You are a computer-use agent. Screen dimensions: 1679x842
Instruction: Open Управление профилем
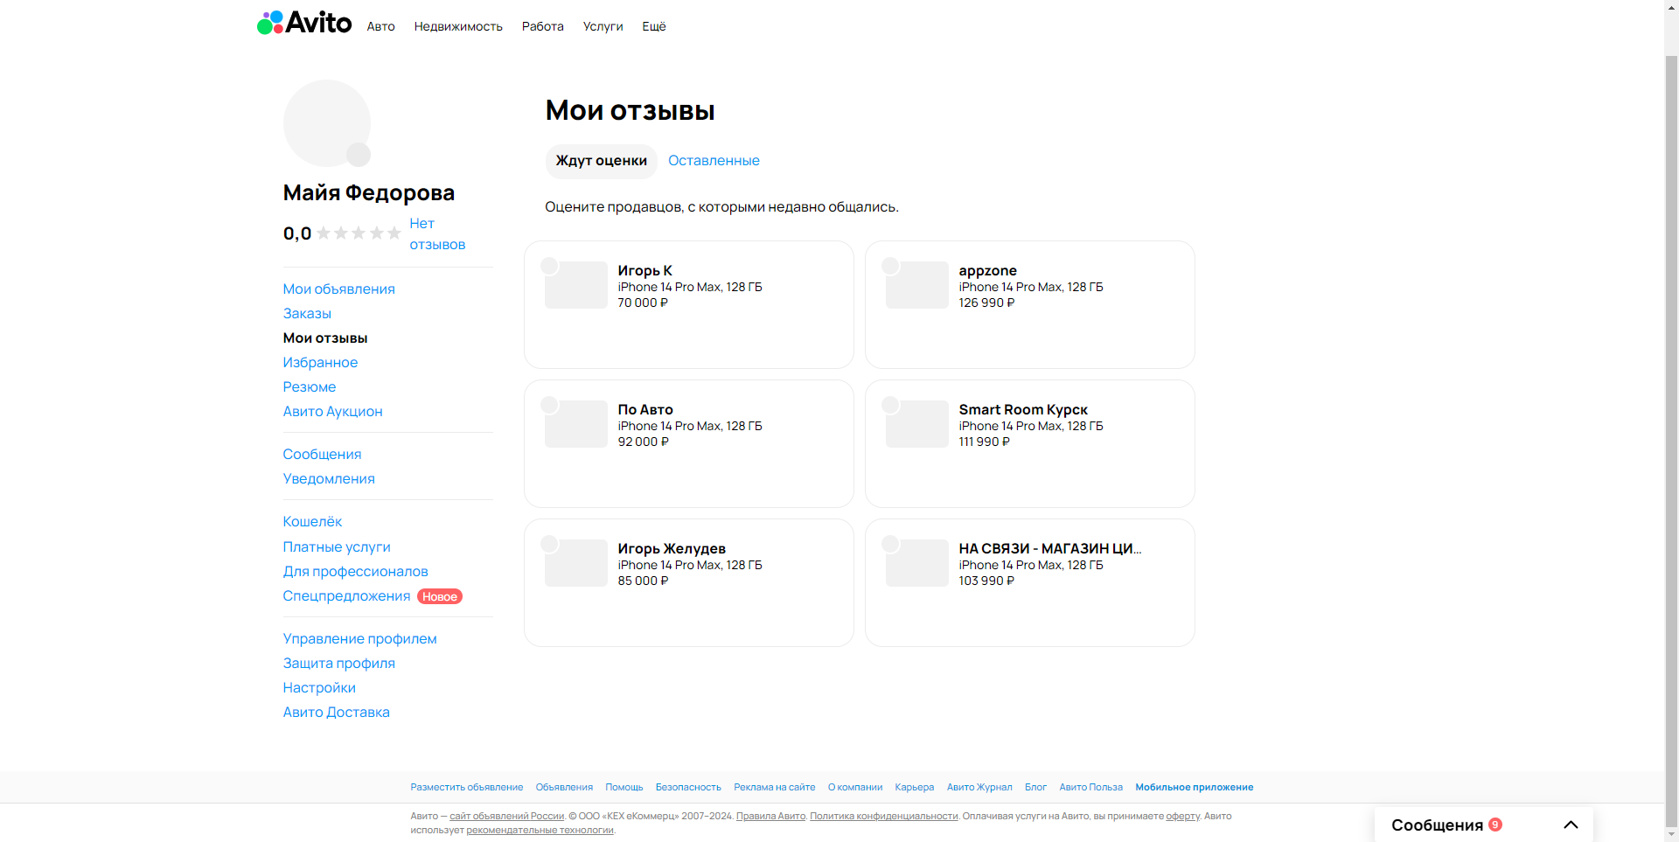(359, 639)
